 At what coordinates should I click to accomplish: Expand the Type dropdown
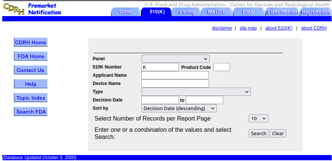click(196, 92)
